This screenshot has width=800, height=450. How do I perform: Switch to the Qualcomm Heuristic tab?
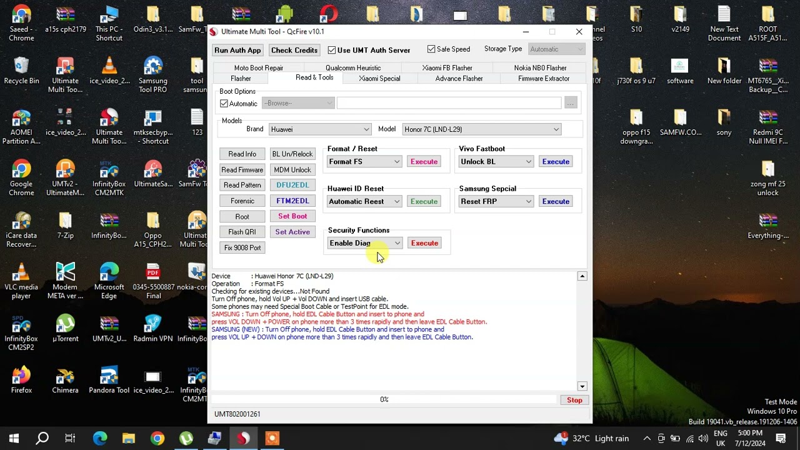(x=353, y=68)
